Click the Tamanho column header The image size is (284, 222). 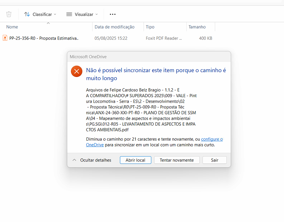tap(197, 27)
